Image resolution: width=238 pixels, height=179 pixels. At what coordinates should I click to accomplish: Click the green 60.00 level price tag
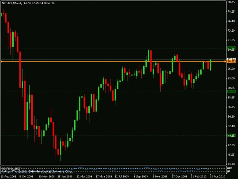(x=231, y=92)
